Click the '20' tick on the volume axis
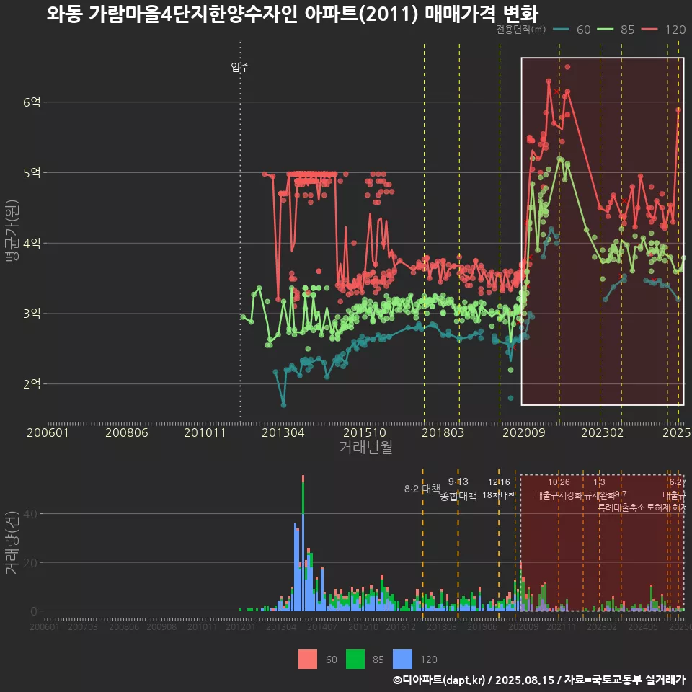Screen dimensions: 692x692 31,563
